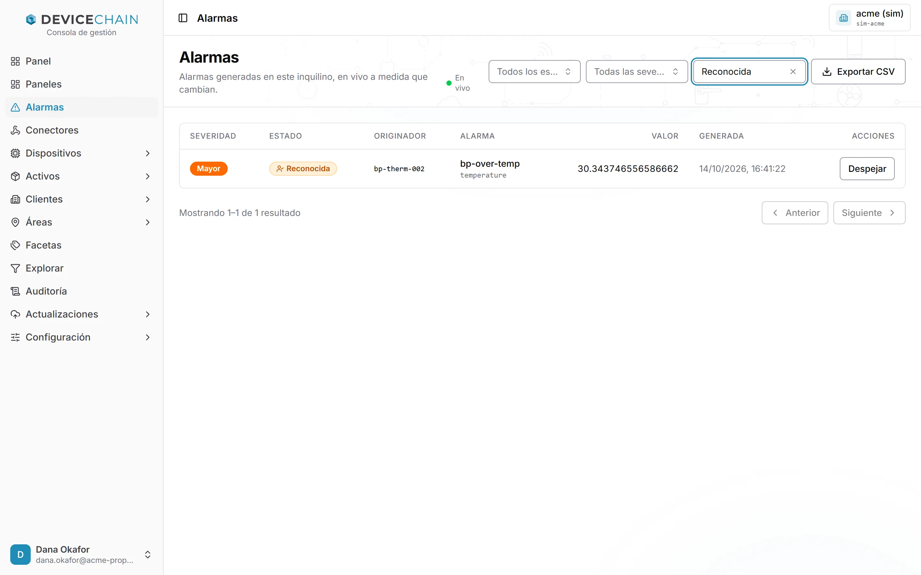Click the Dispositivos chip icon
This screenshot has height=575, width=921.
[15, 153]
